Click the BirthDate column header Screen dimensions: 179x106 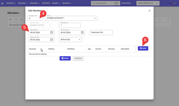[x=71, y=49]
